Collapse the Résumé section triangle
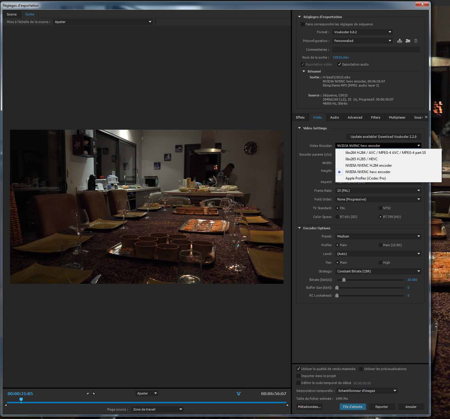Viewport: 450px width, 419px height. pyautogui.click(x=304, y=71)
